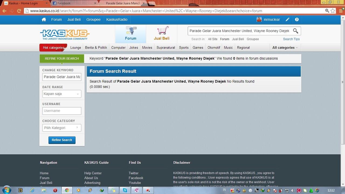The height and width of the screenshot is (194, 345).
Task: Open Forum in the top blue bar
Action: pyautogui.click(x=56, y=19)
